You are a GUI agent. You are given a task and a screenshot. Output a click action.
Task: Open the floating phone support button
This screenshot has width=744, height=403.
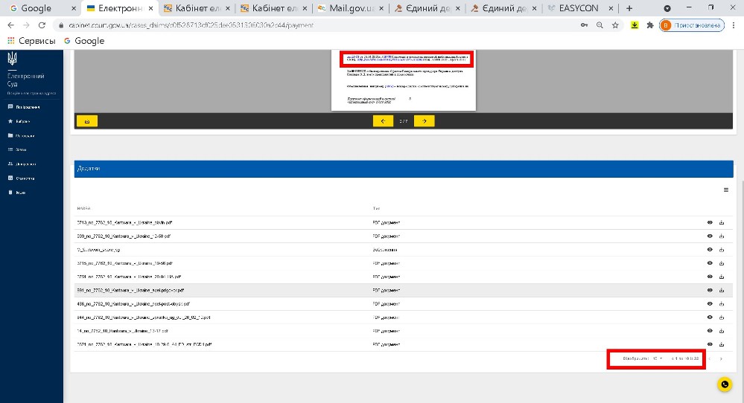tap(725, 384)
